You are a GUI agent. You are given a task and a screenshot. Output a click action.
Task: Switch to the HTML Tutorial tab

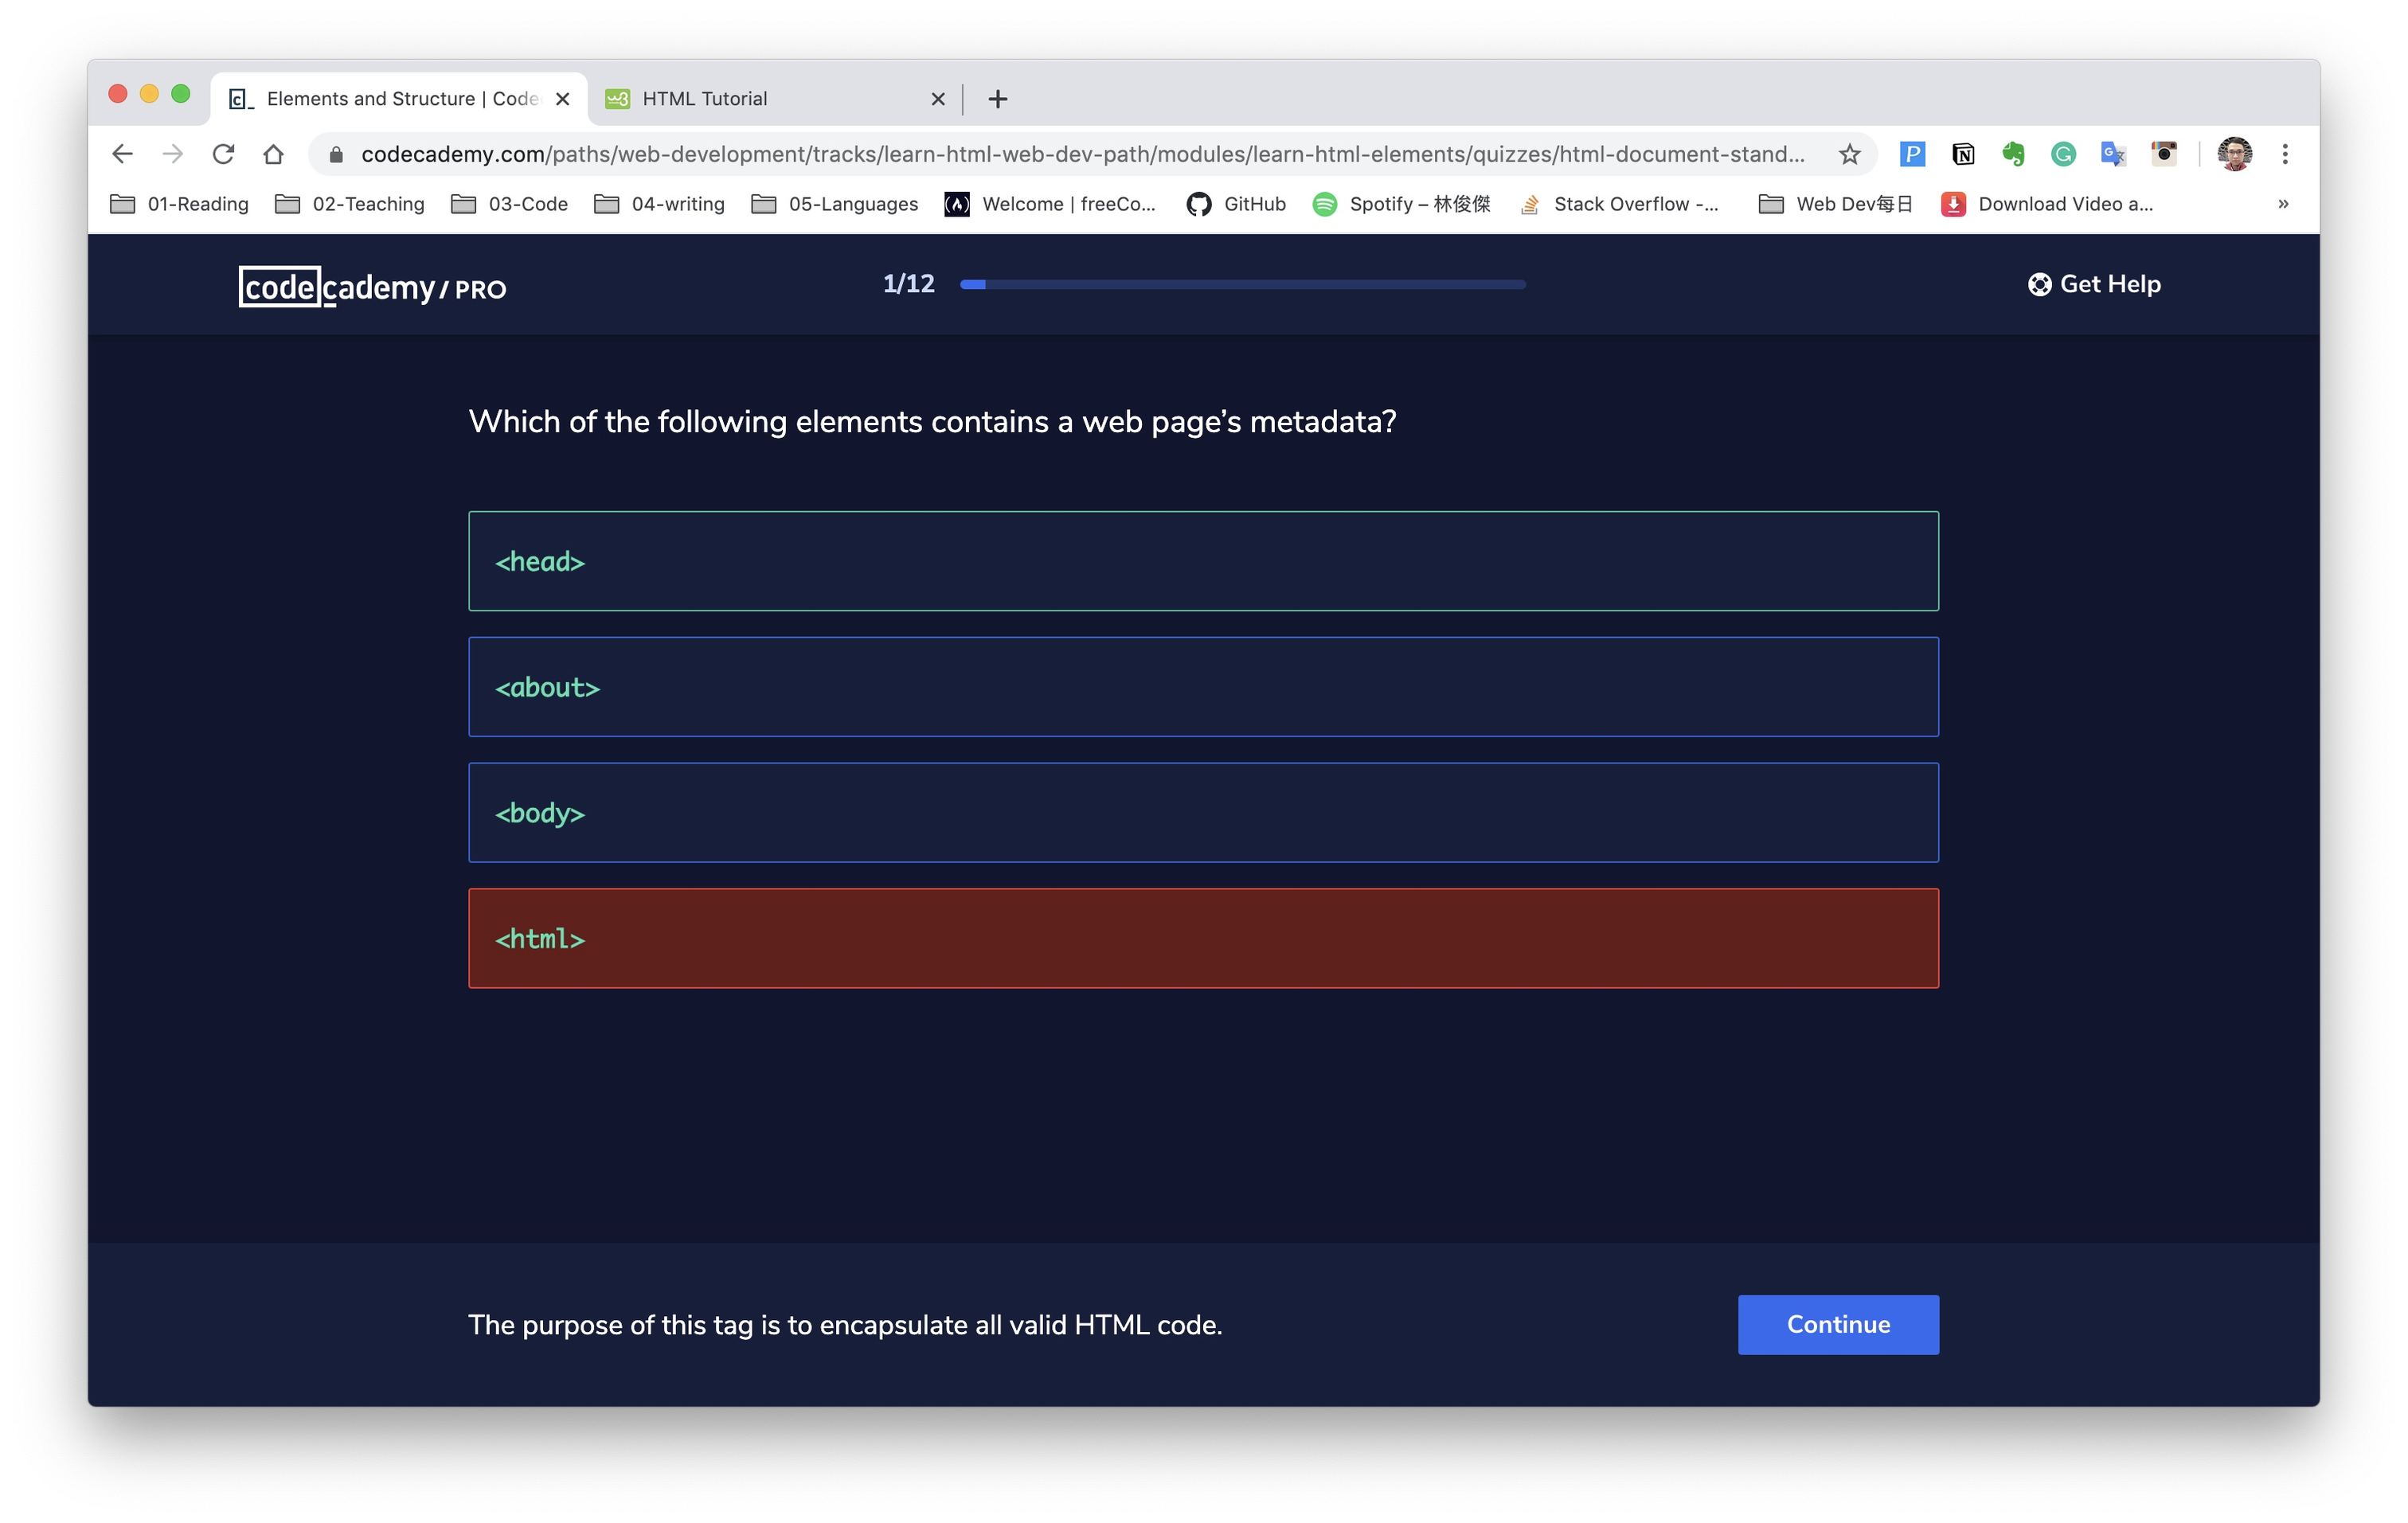[x=770, y=99]
